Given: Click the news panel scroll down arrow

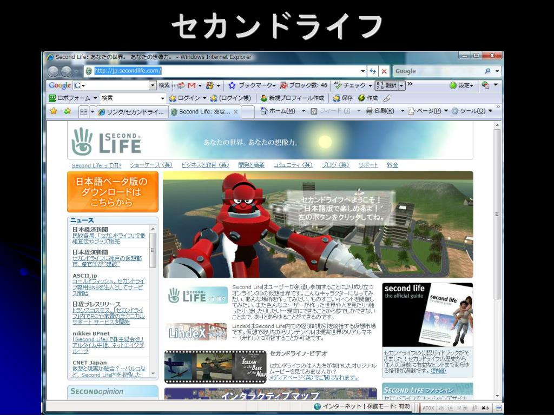Looking at the screenshot, I should (x=153, y=373).
